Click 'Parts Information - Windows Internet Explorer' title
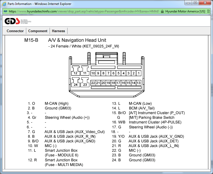The height and width of the screenshot is (174, 213). pyautogui.click(x=39, y=4)
